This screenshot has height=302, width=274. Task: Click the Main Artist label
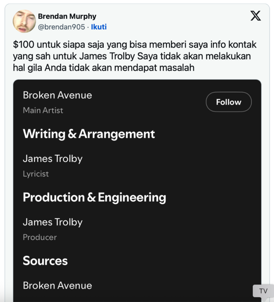[43, 110]
